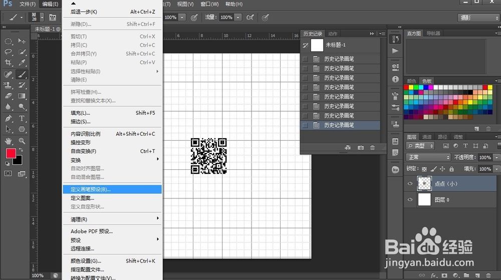Select the Dodge tool
The image size is (501, 280).
[22, 107]
